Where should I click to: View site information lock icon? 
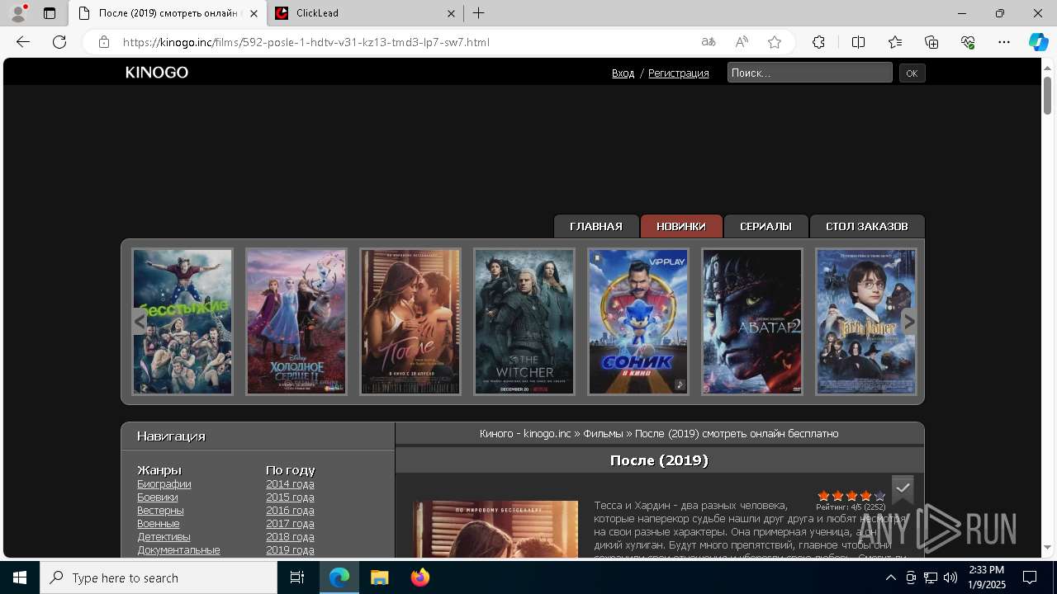[104, 42]
